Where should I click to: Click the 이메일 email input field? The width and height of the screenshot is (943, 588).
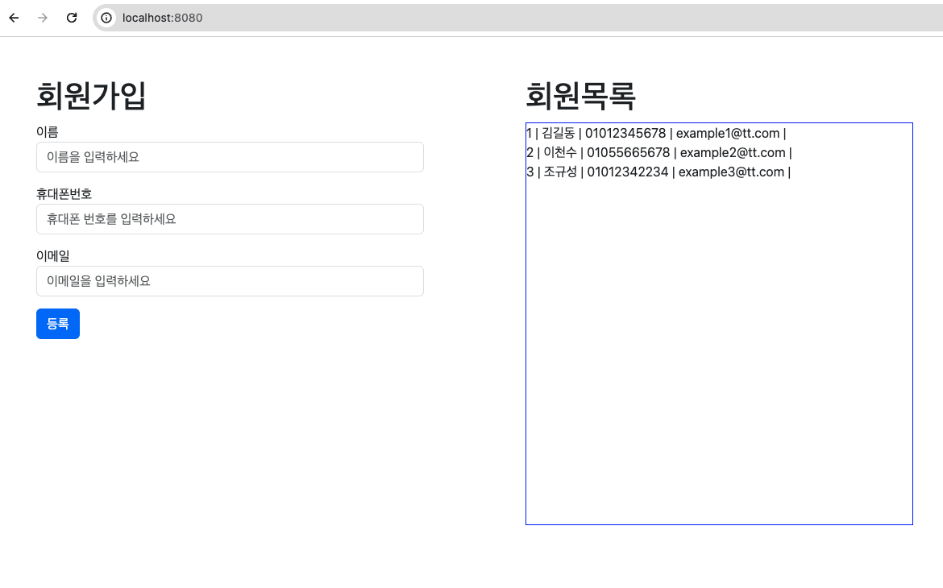coord(230,281)
